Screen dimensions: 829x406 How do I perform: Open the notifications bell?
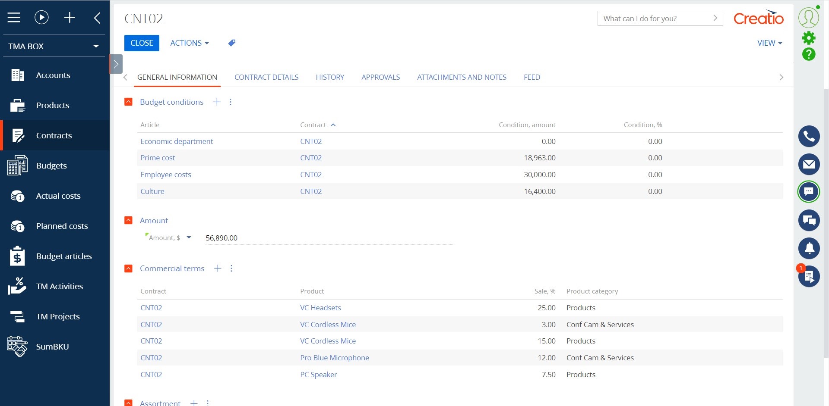[809, 248]
